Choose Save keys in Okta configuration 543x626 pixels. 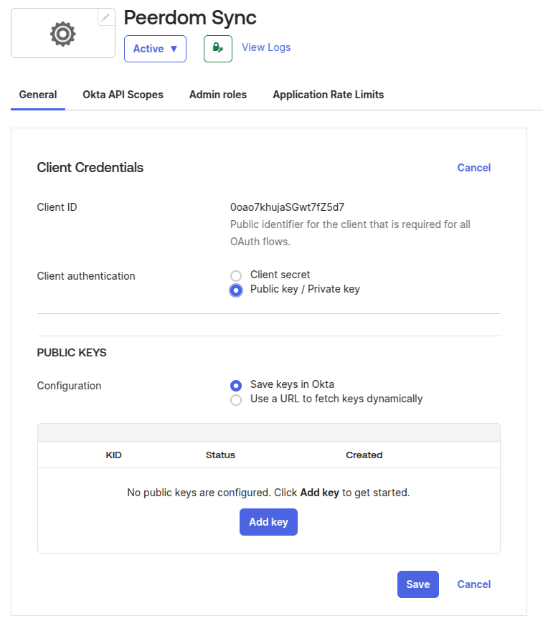click(x=236, y=385)
